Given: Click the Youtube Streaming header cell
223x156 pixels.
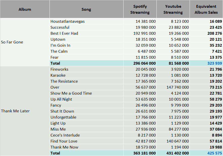Looking at the screenshot, I should point(173,9).
